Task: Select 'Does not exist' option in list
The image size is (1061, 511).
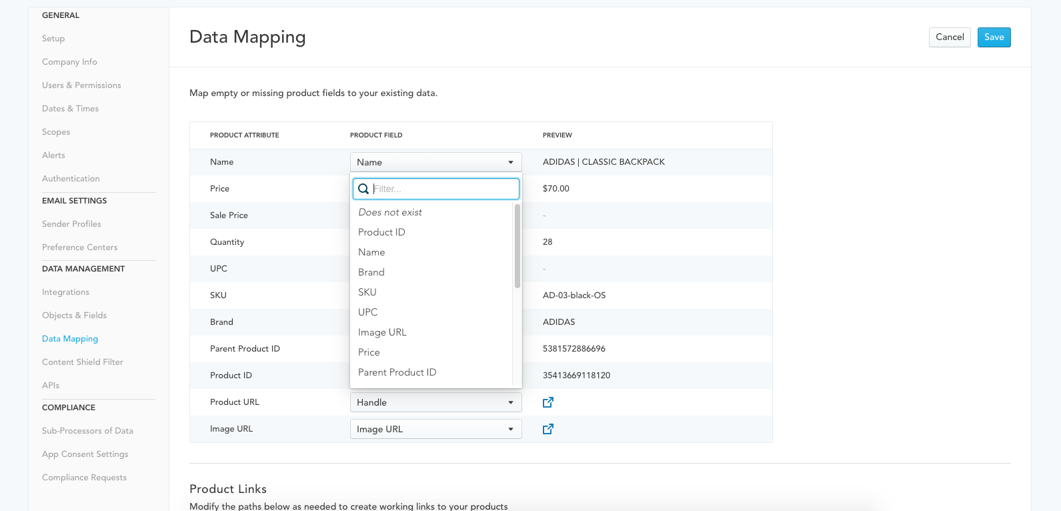Action: tap(390, 212)
